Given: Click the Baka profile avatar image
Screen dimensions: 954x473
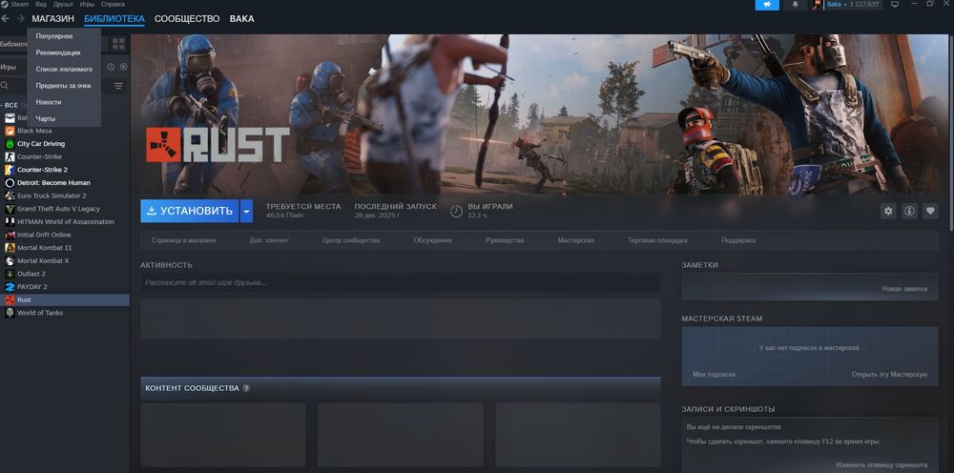Looking at the screenshot, I should click(x=818, y=4).
